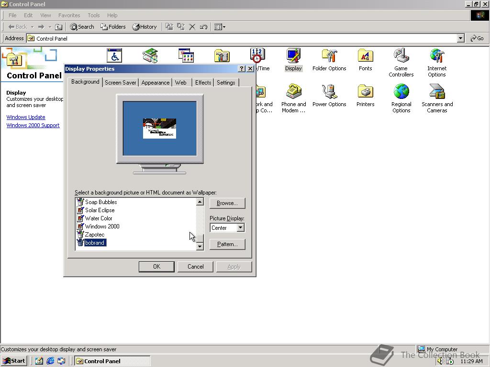Click the Control Panel taskbar button
The height and width of the screenshot is (367, 490).
point(112,361)
